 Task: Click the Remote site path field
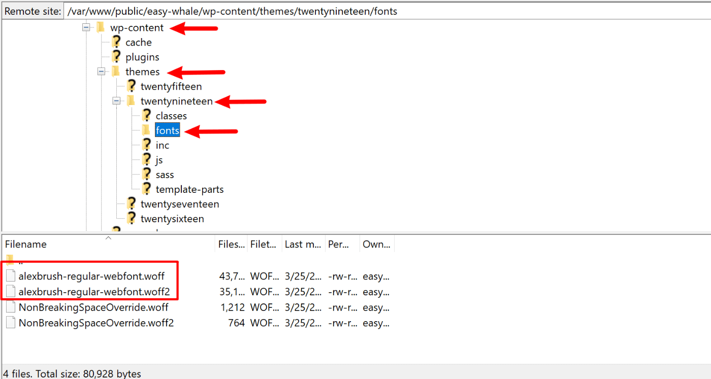click(387, 11)
